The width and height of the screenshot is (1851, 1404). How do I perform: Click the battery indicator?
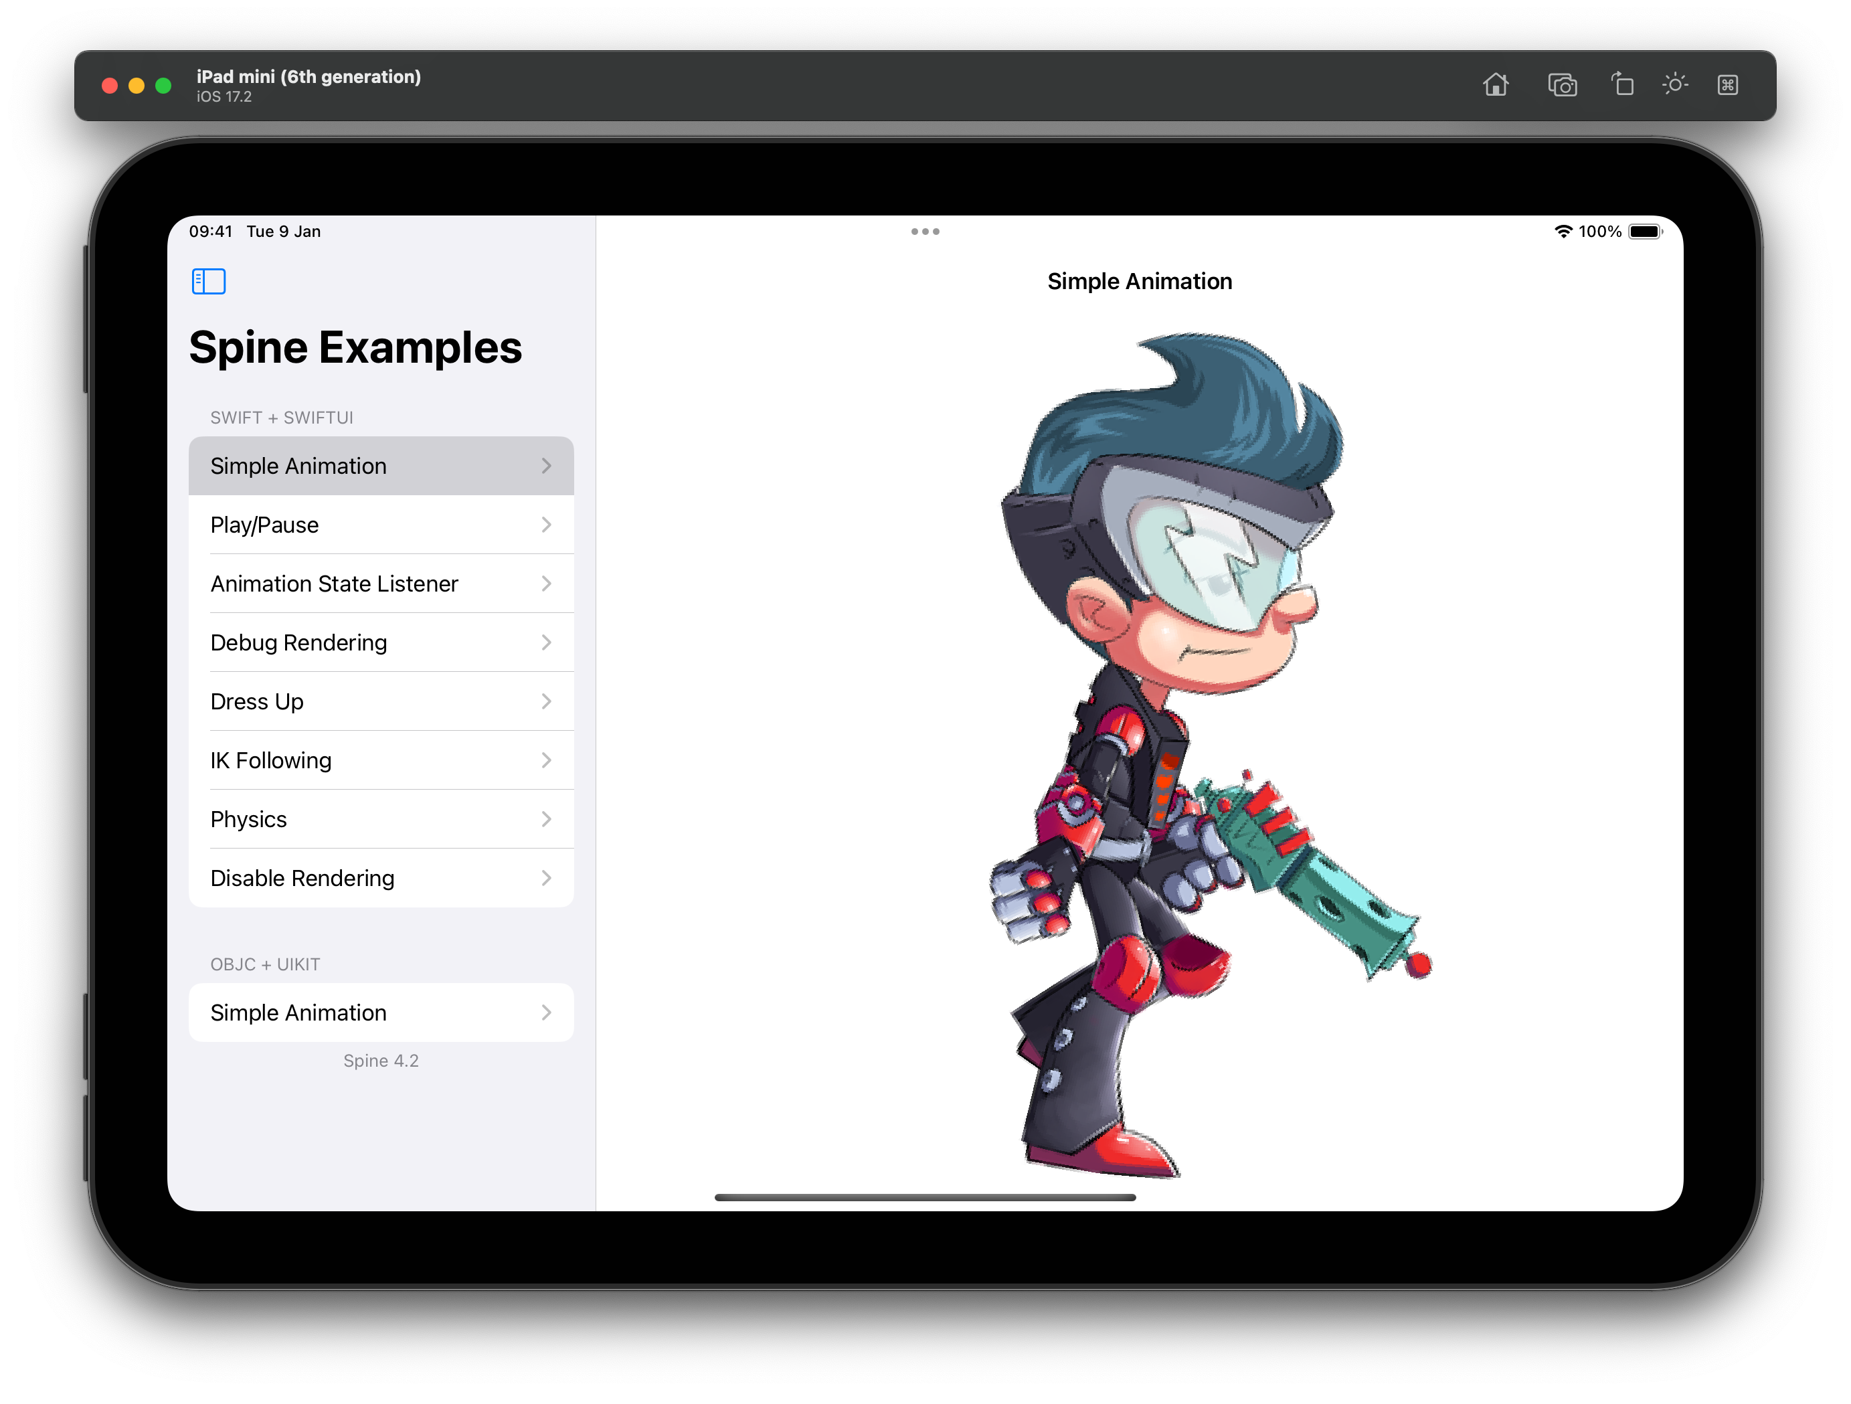[1644, 232]
